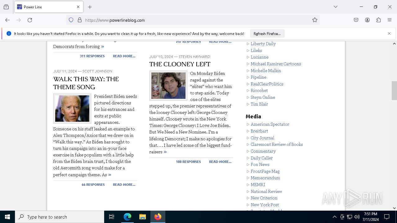The width and height of the screenshot is (397, 223).
Task: Open Walk This Way: The Theme Song article
Action: (x=86, y=83)
